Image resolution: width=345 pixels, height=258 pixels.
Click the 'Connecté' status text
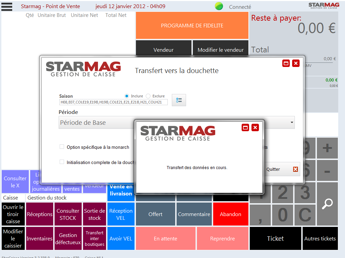pos(240,7)
